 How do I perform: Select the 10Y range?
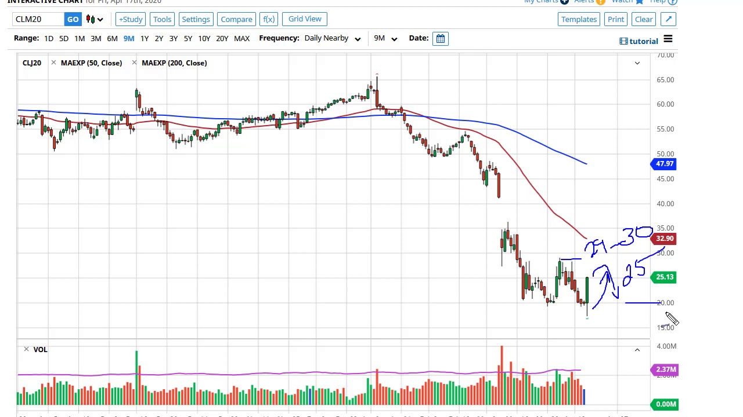click(x=204, y=38)
